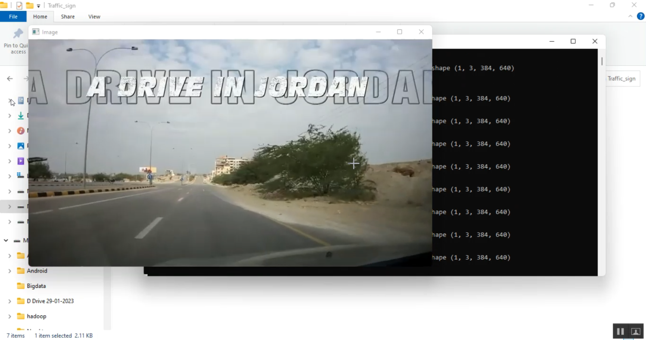
Task: Select the hadoop folder name in the tree
Action: [x=37, y=316]
